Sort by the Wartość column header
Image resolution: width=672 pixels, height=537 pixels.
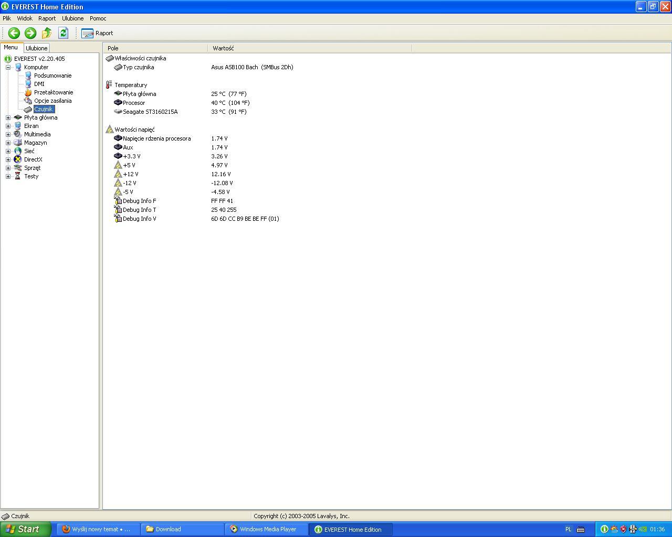[310, 48]
